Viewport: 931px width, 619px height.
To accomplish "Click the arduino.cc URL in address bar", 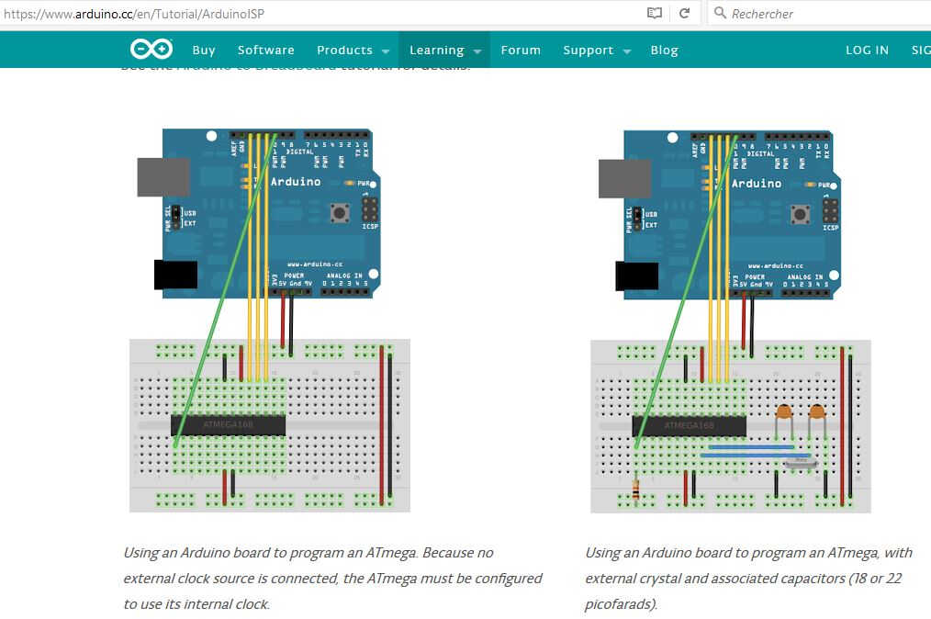I will click(x=134, y=14).
